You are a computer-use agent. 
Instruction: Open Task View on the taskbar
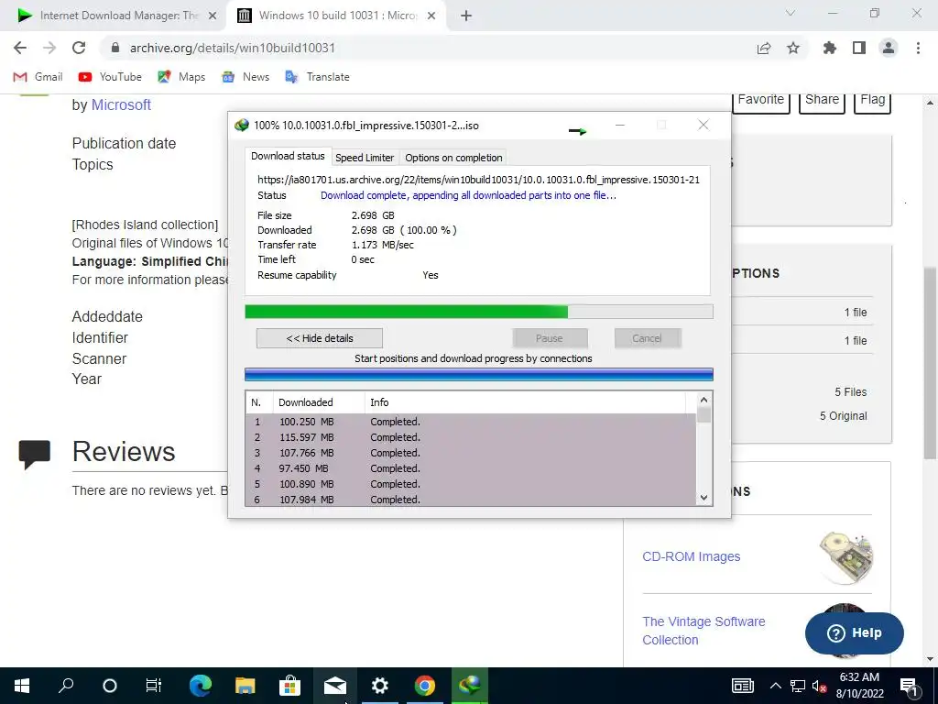(x=154, y=686)
